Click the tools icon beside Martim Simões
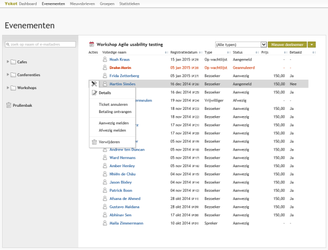 point(94,84)
